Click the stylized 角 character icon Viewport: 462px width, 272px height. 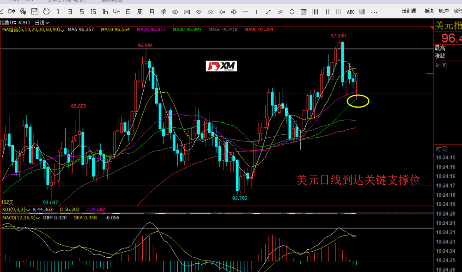pos(23,12)
